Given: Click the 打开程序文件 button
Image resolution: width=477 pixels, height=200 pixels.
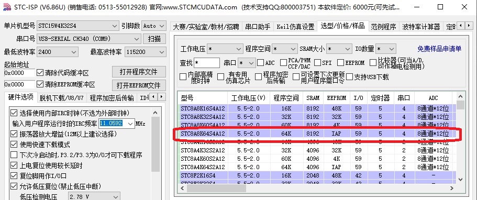Looking at the screenshot, I should [x=139, y=72].
